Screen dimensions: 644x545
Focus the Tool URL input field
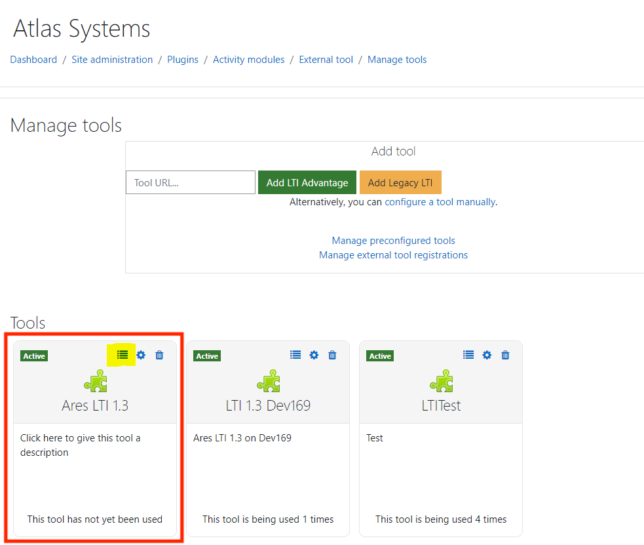tap(190, 183)
